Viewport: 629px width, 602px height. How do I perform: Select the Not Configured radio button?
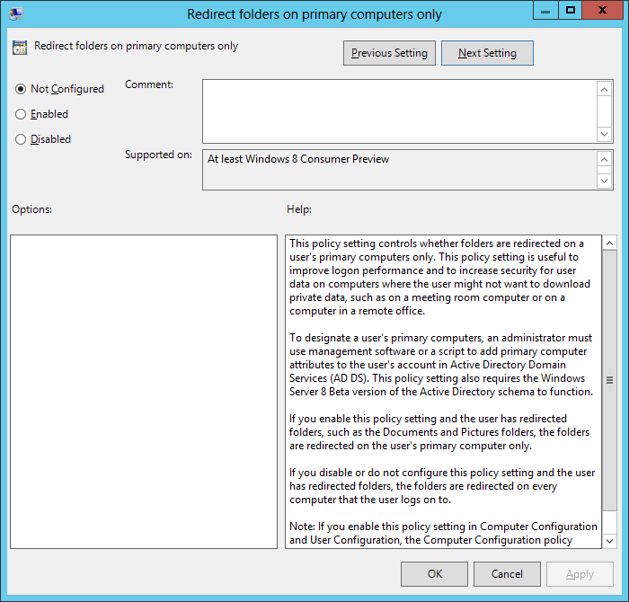(21, 89)
